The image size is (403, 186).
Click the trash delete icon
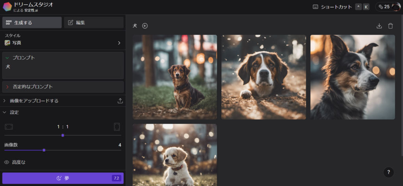(x=390, y=26)
